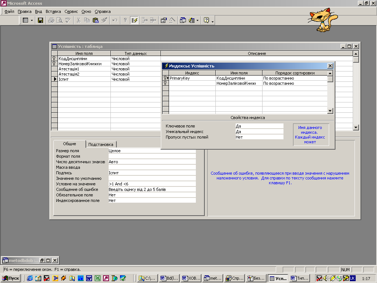This screenshot has height=283, width=377.
Task: Click the Print icon
Action: point(51,21)
